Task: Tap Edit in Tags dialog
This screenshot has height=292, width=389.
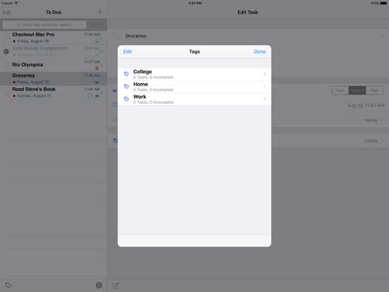Action: coord(128,51)
